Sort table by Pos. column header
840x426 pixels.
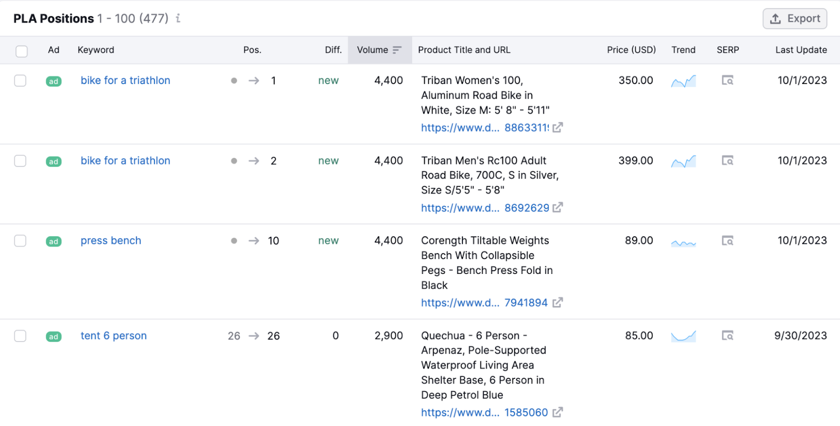tap(252, 50)
